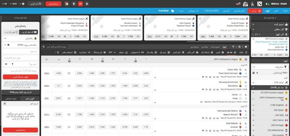Click the bet slip settings gear
Screen dimensions: 290x136
click(5, 104)
